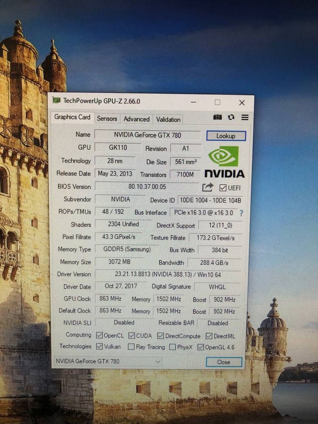The width and height of the screenshot is (318, 424).
Task: Click the BIOS export share icon
Action: 207,187
